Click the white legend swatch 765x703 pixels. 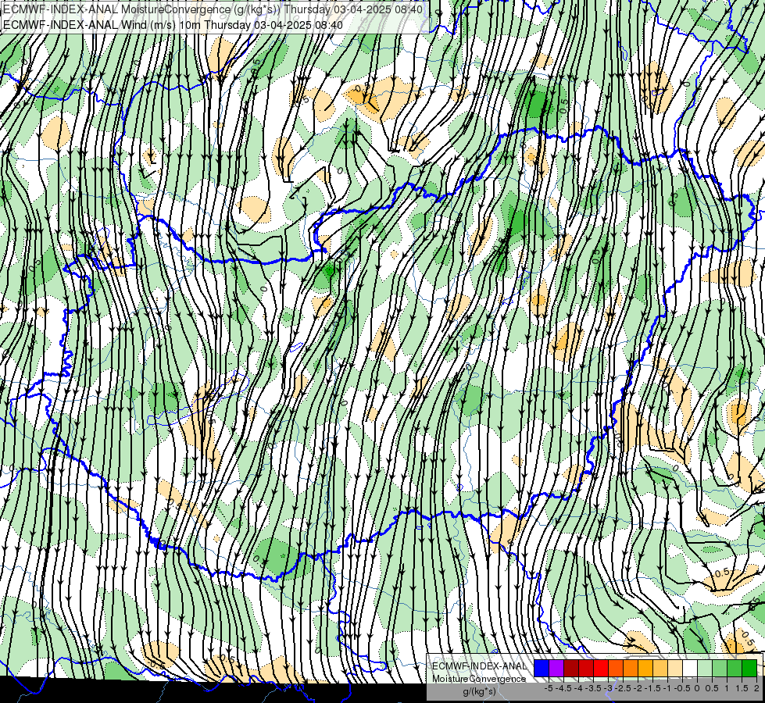(690, 669)
